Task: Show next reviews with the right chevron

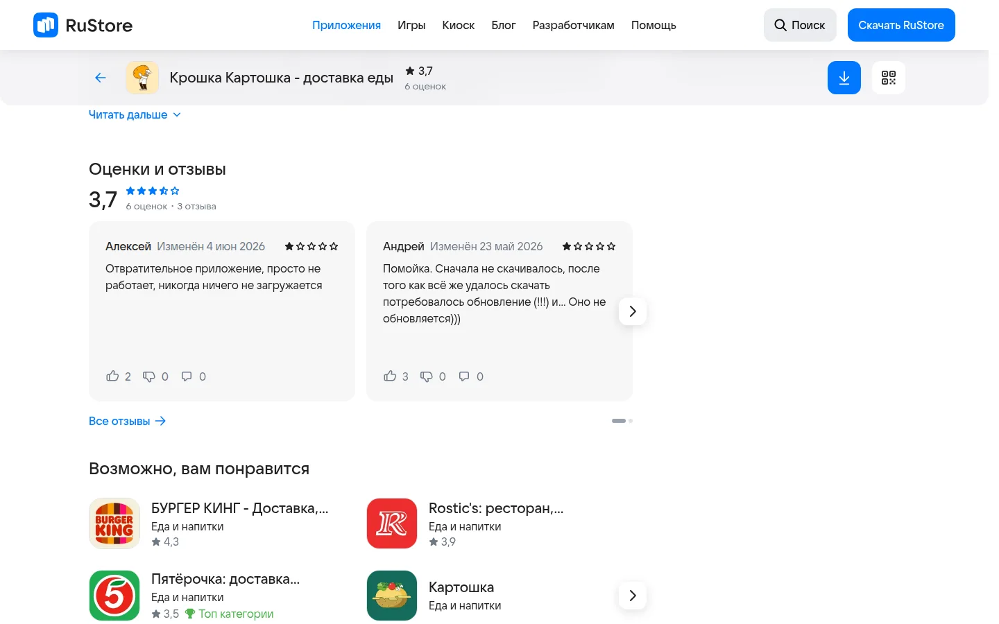Action: tap(633, 311)
